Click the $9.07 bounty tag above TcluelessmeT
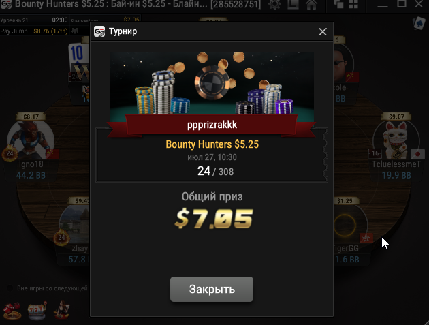Screen dimensions: 429x325 tap(396, 117)
